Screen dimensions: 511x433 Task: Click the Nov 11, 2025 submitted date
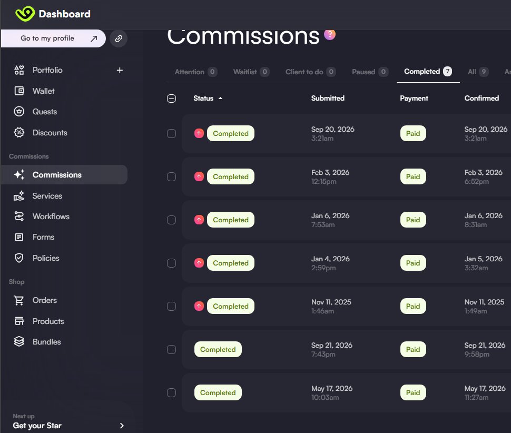(331, 302)
